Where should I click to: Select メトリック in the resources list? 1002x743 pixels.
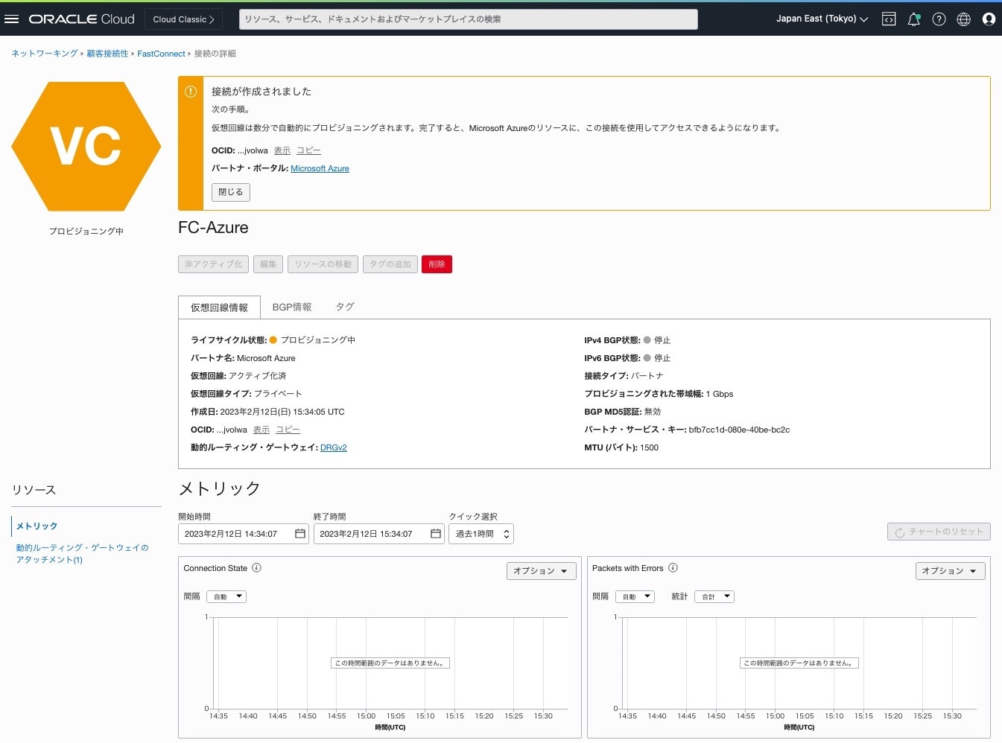click(x=37, y=526)
